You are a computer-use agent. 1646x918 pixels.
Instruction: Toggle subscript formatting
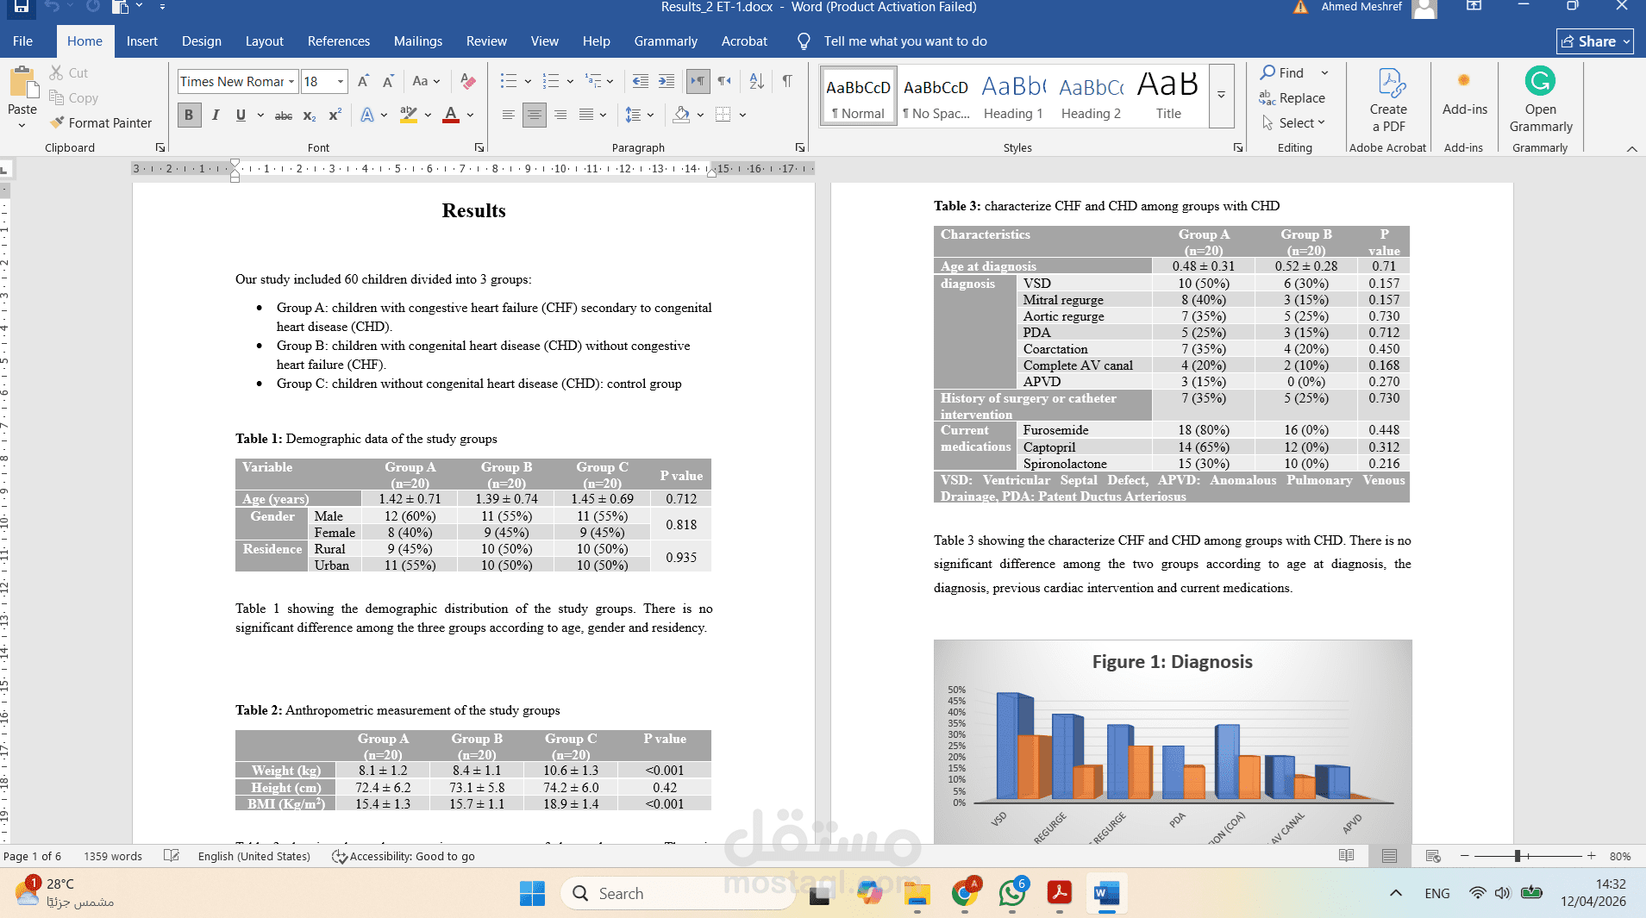310,115
